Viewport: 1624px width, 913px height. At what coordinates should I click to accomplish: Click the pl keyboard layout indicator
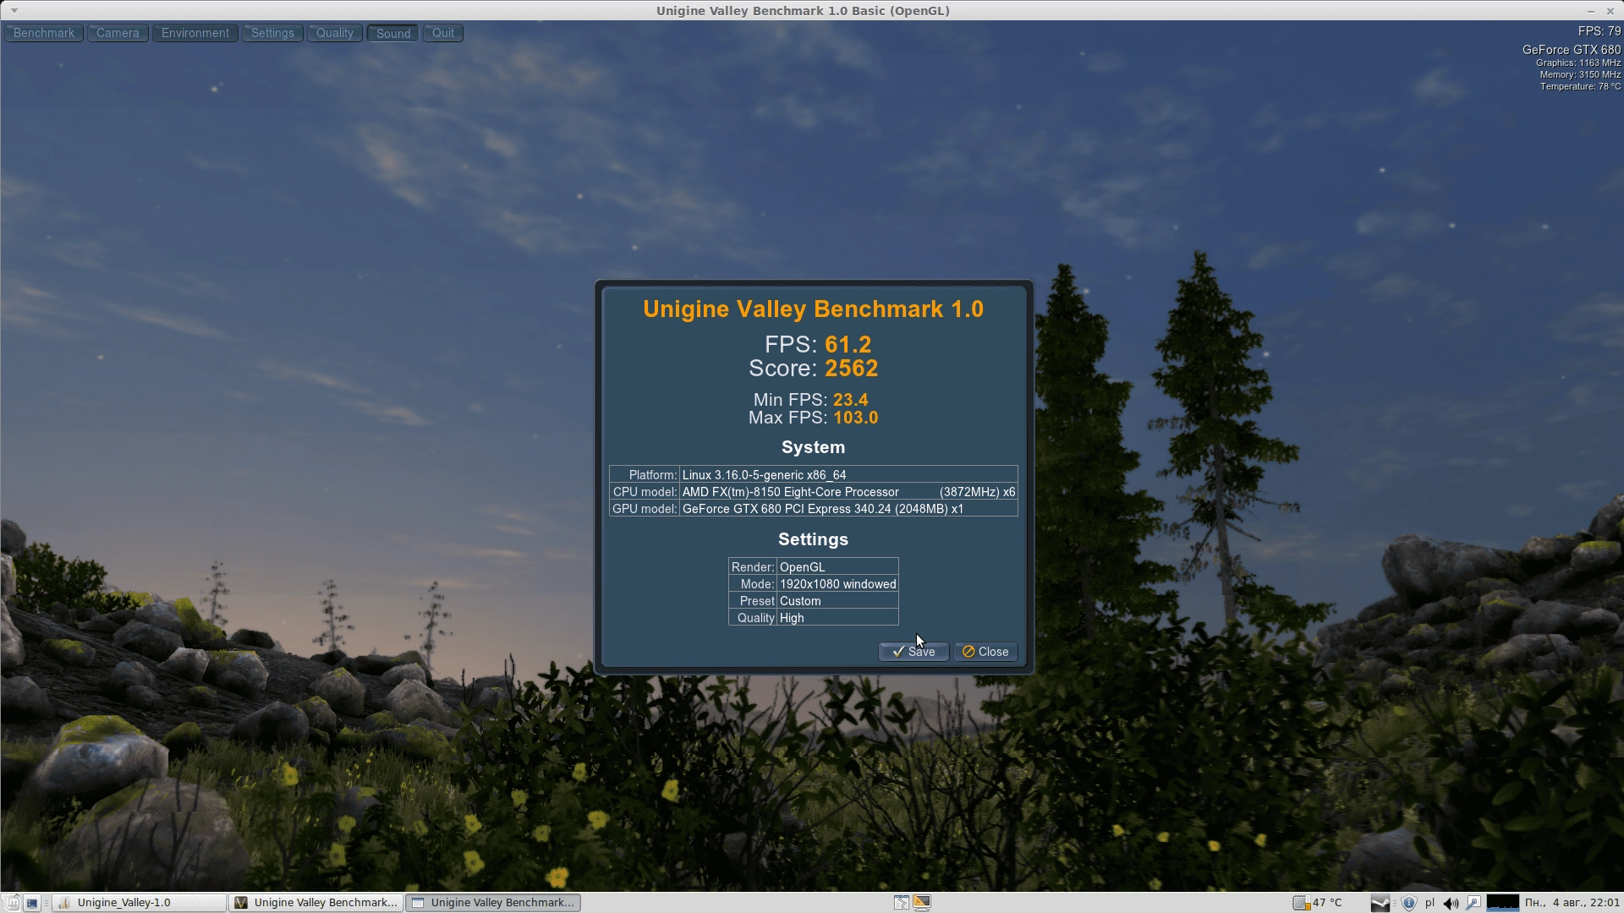point(1429,902)
